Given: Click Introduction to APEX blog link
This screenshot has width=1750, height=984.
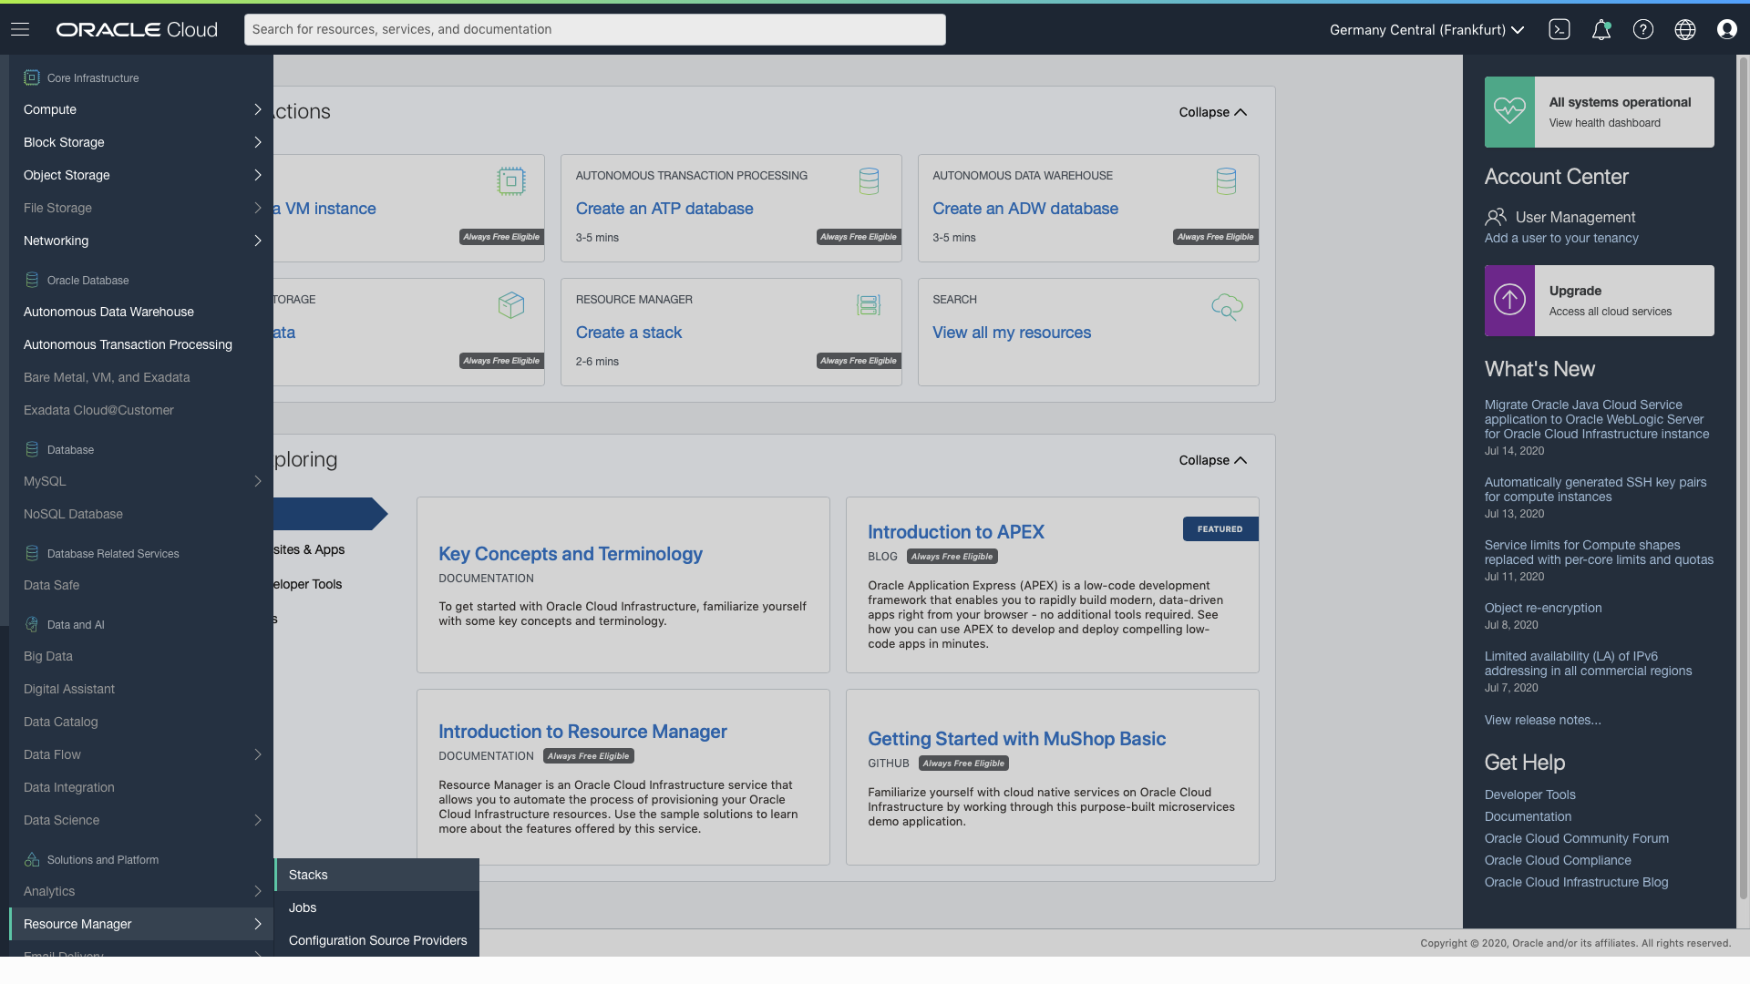Looking at the screenshot, I should pyautogui.click(x=955, y=532).
